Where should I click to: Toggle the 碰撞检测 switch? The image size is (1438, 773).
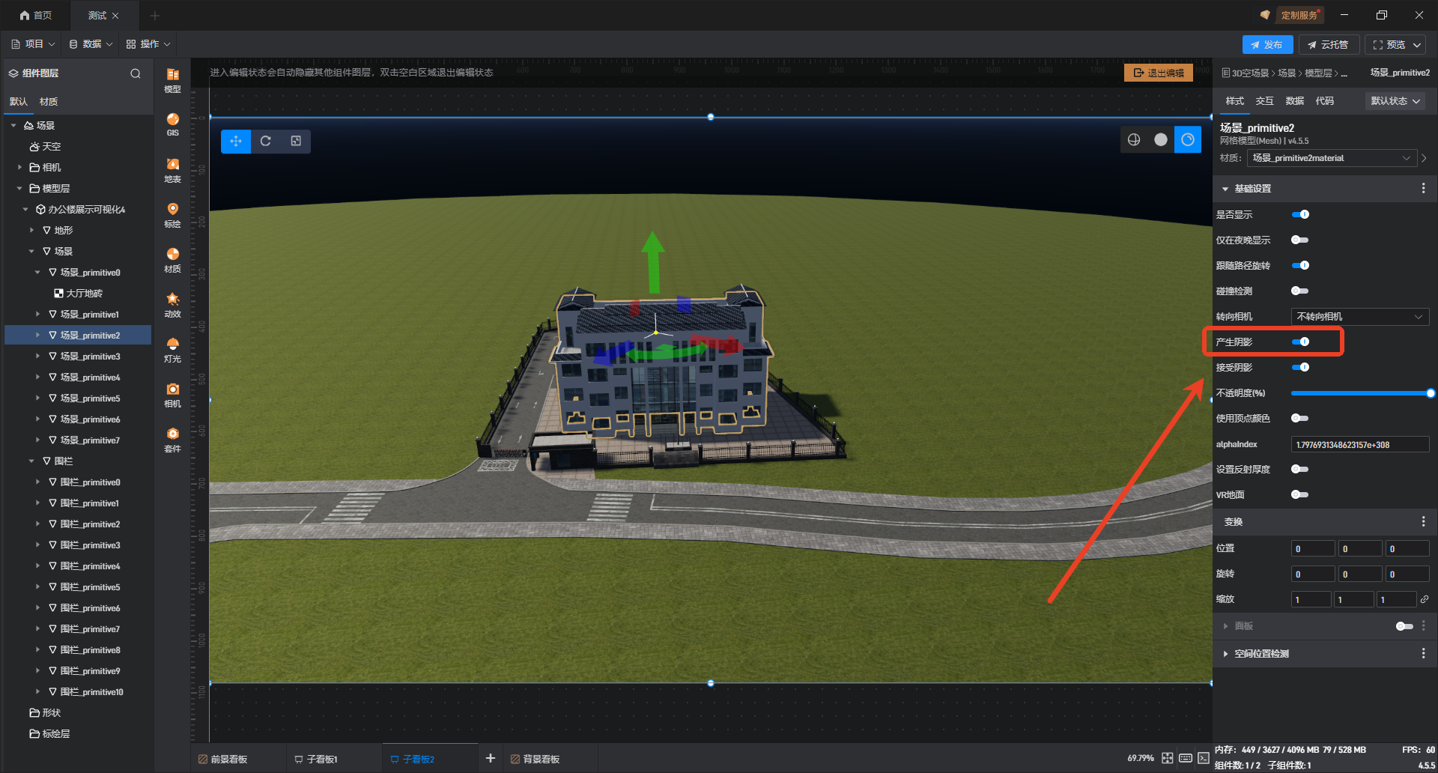pyautogui.click(x=1300, y=291)
